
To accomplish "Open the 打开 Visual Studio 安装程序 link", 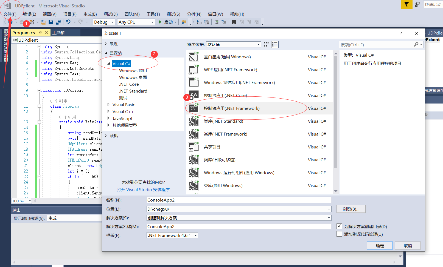I will tap(143, 190).
